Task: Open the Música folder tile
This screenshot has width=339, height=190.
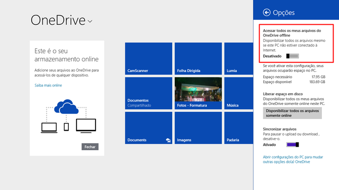Action: (x=239, y=93)
